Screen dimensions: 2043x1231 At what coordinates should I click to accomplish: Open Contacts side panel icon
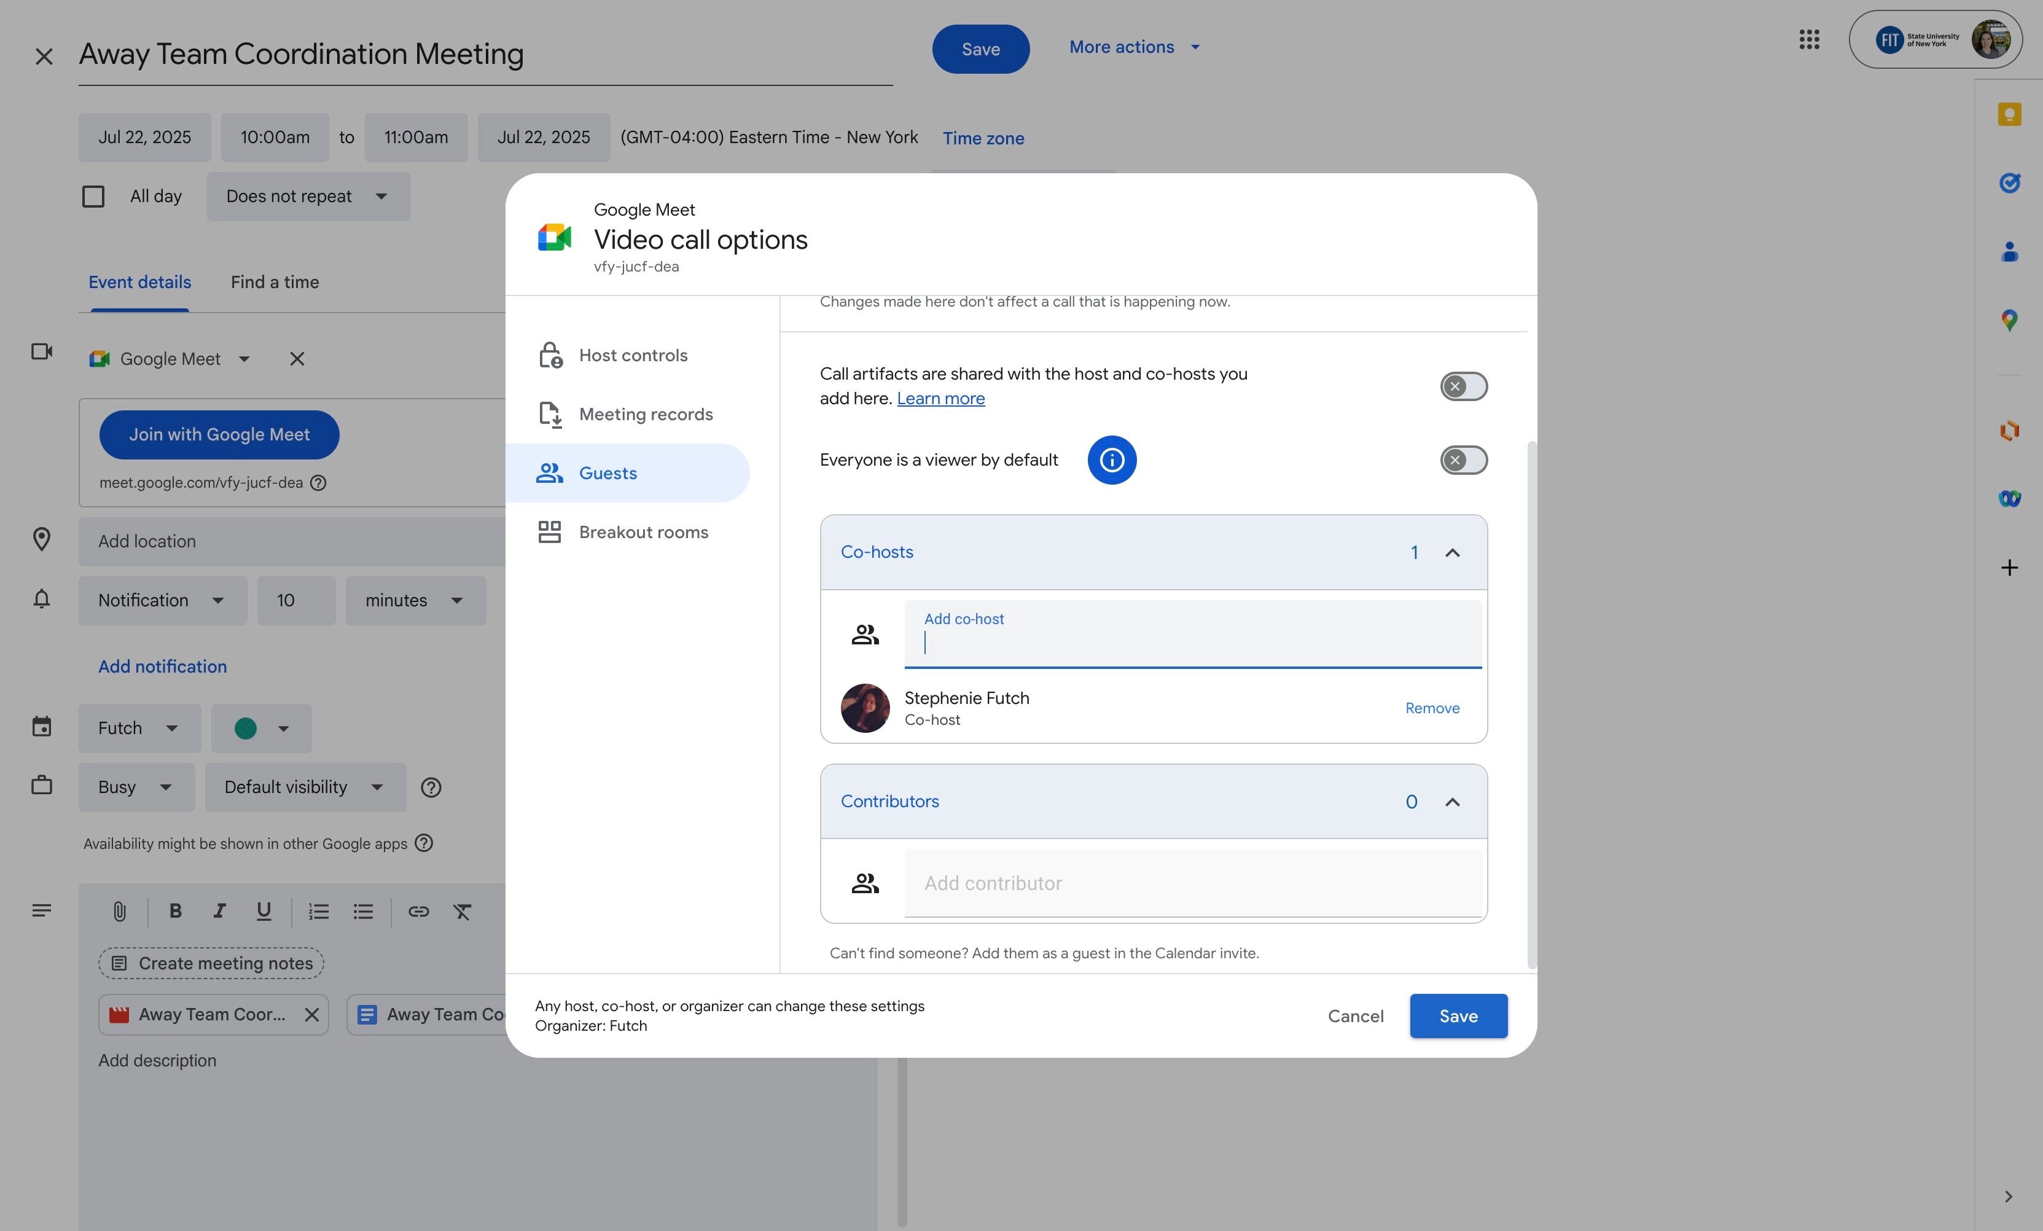pos(2009,251)
